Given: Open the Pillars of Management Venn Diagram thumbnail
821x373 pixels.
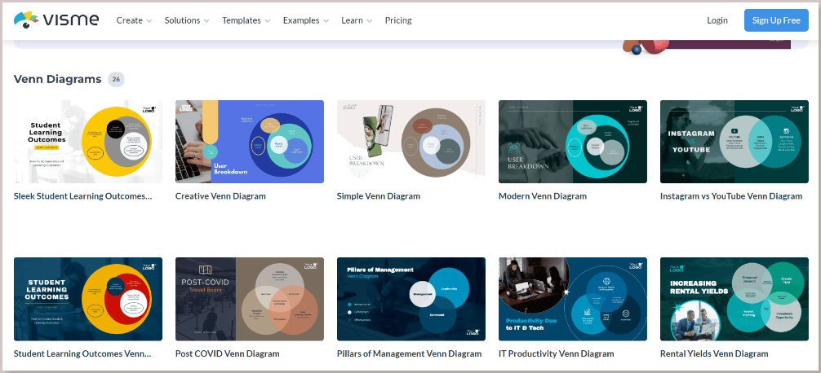Looking at the screenshot, I should 411,299.
